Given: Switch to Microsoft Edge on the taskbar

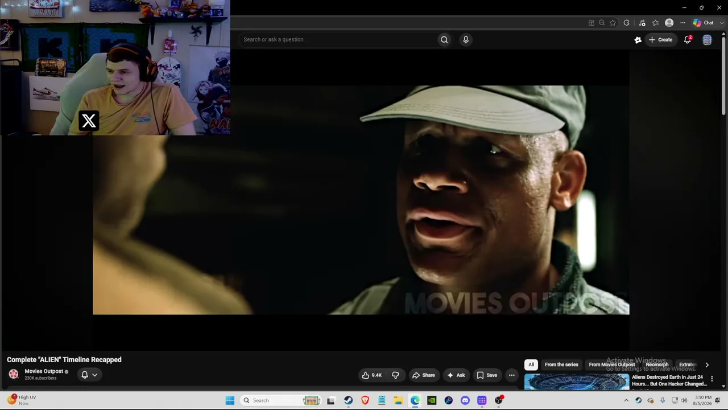Looking at the screenshot, I should pyautogui.click(x=415, y=400).
